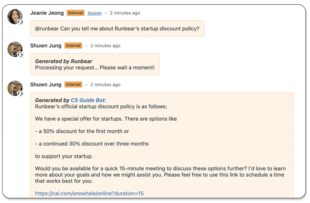Click Shuwn Jung's avatar beside the processing message

(15, 49)
